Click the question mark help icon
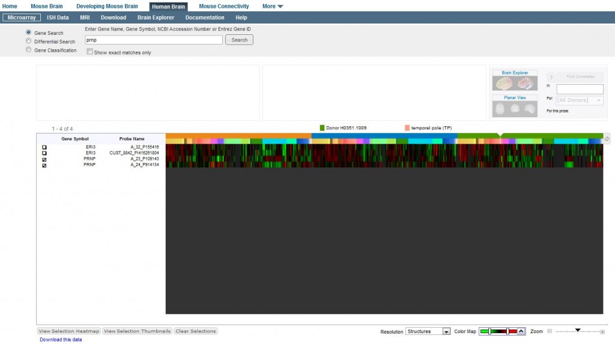Image resolution: width=615 pixels, height=344 pixels. pos(551,78)
